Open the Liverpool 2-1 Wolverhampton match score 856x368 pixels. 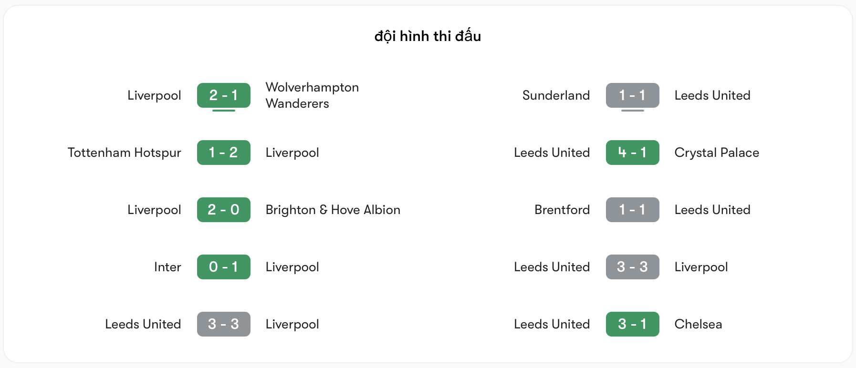(223, 95)
